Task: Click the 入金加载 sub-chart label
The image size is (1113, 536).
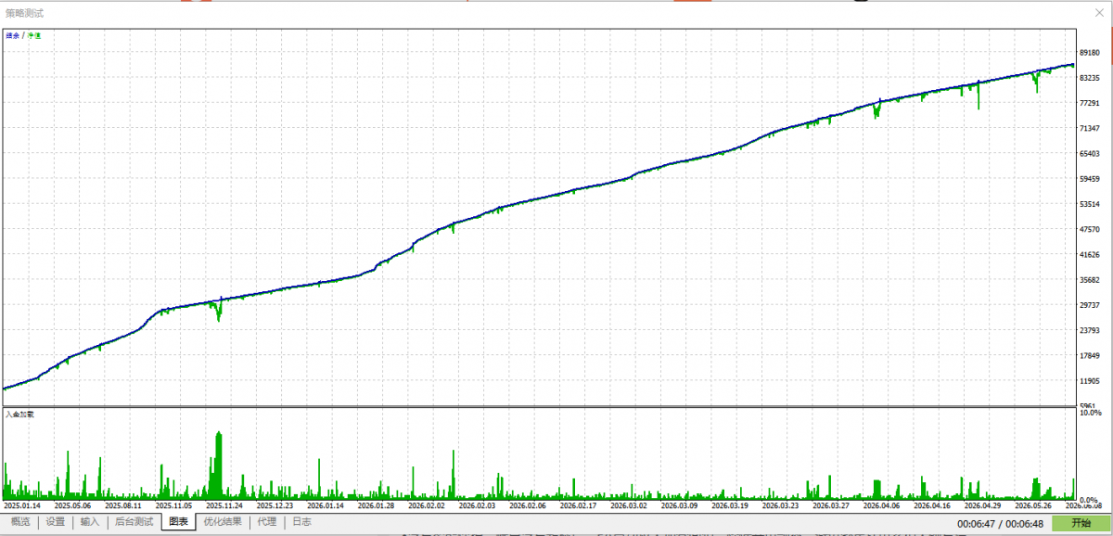Action: click(x=19, y=414)
